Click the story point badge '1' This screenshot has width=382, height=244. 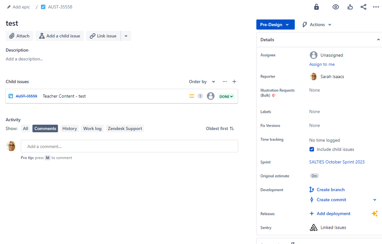click(x=200, y=96)
